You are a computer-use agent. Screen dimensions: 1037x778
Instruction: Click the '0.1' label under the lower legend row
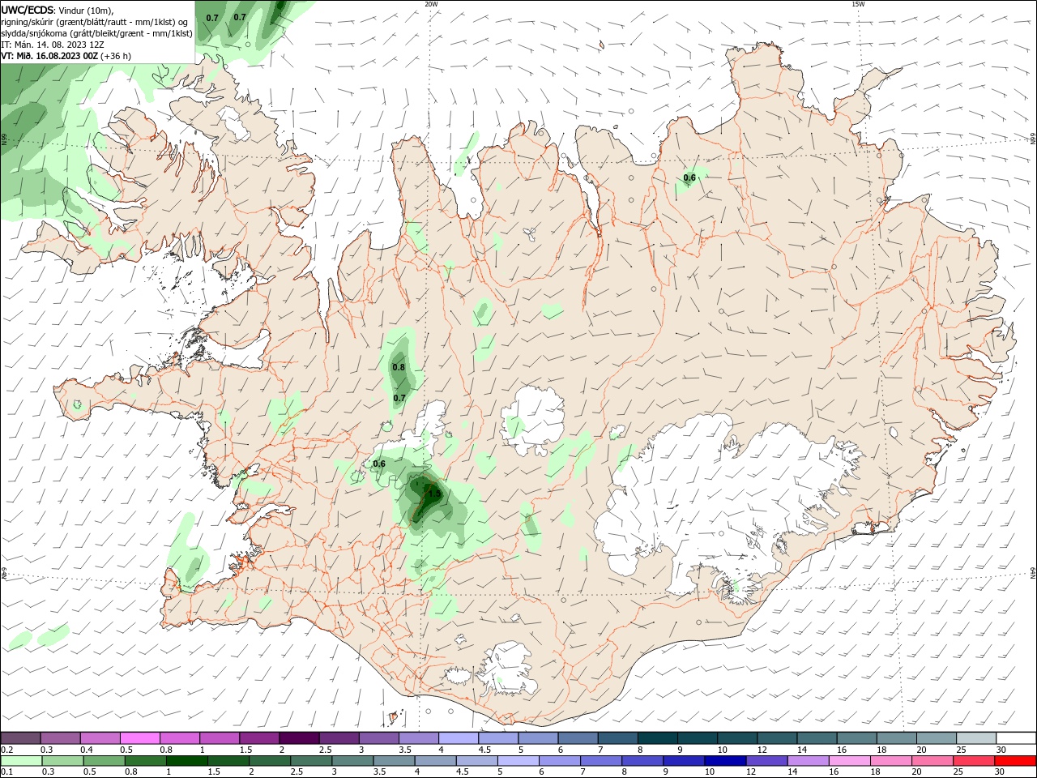[6, 772]
